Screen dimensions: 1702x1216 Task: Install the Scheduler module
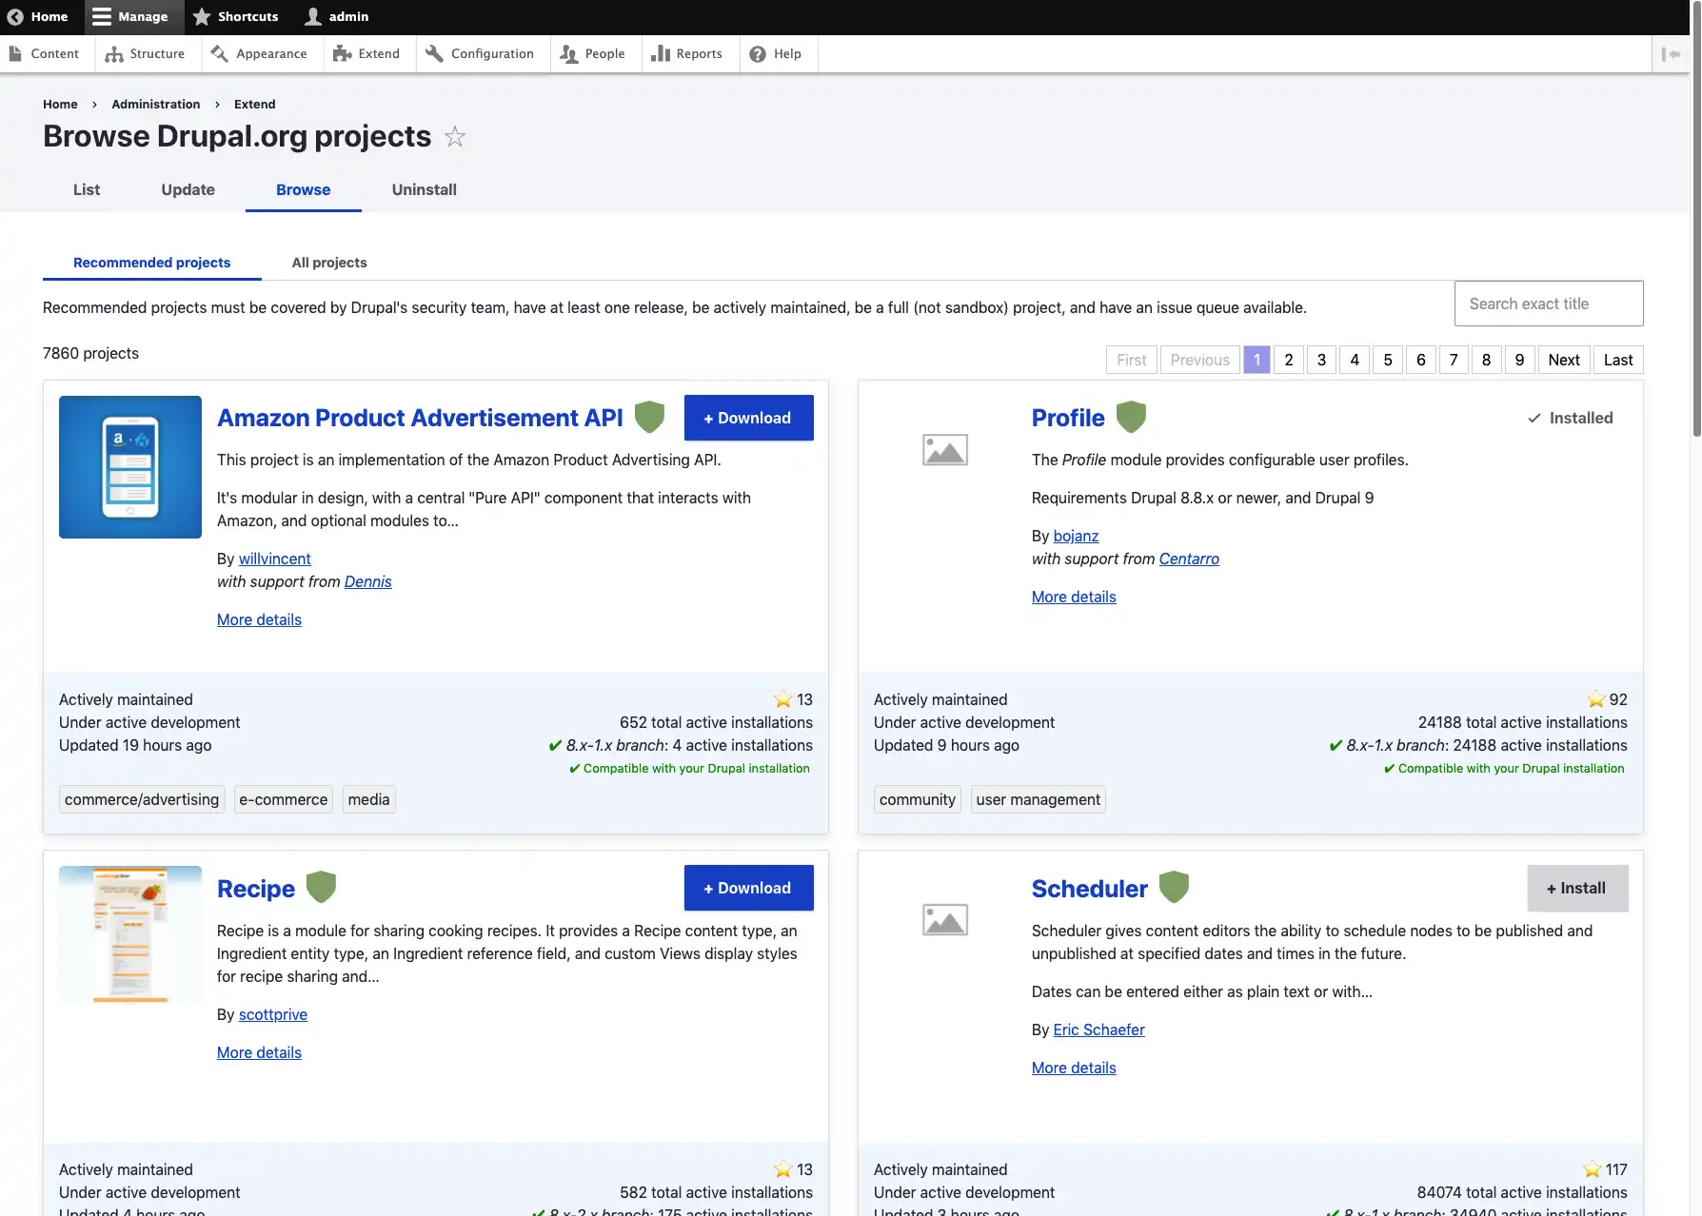click(x=1577, y=888)
